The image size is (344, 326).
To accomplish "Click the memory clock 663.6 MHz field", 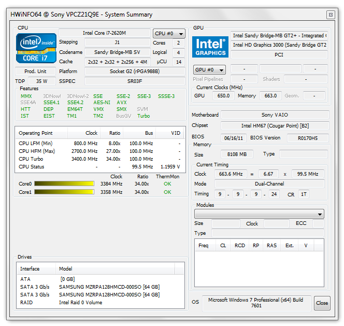I will point(231,174).
